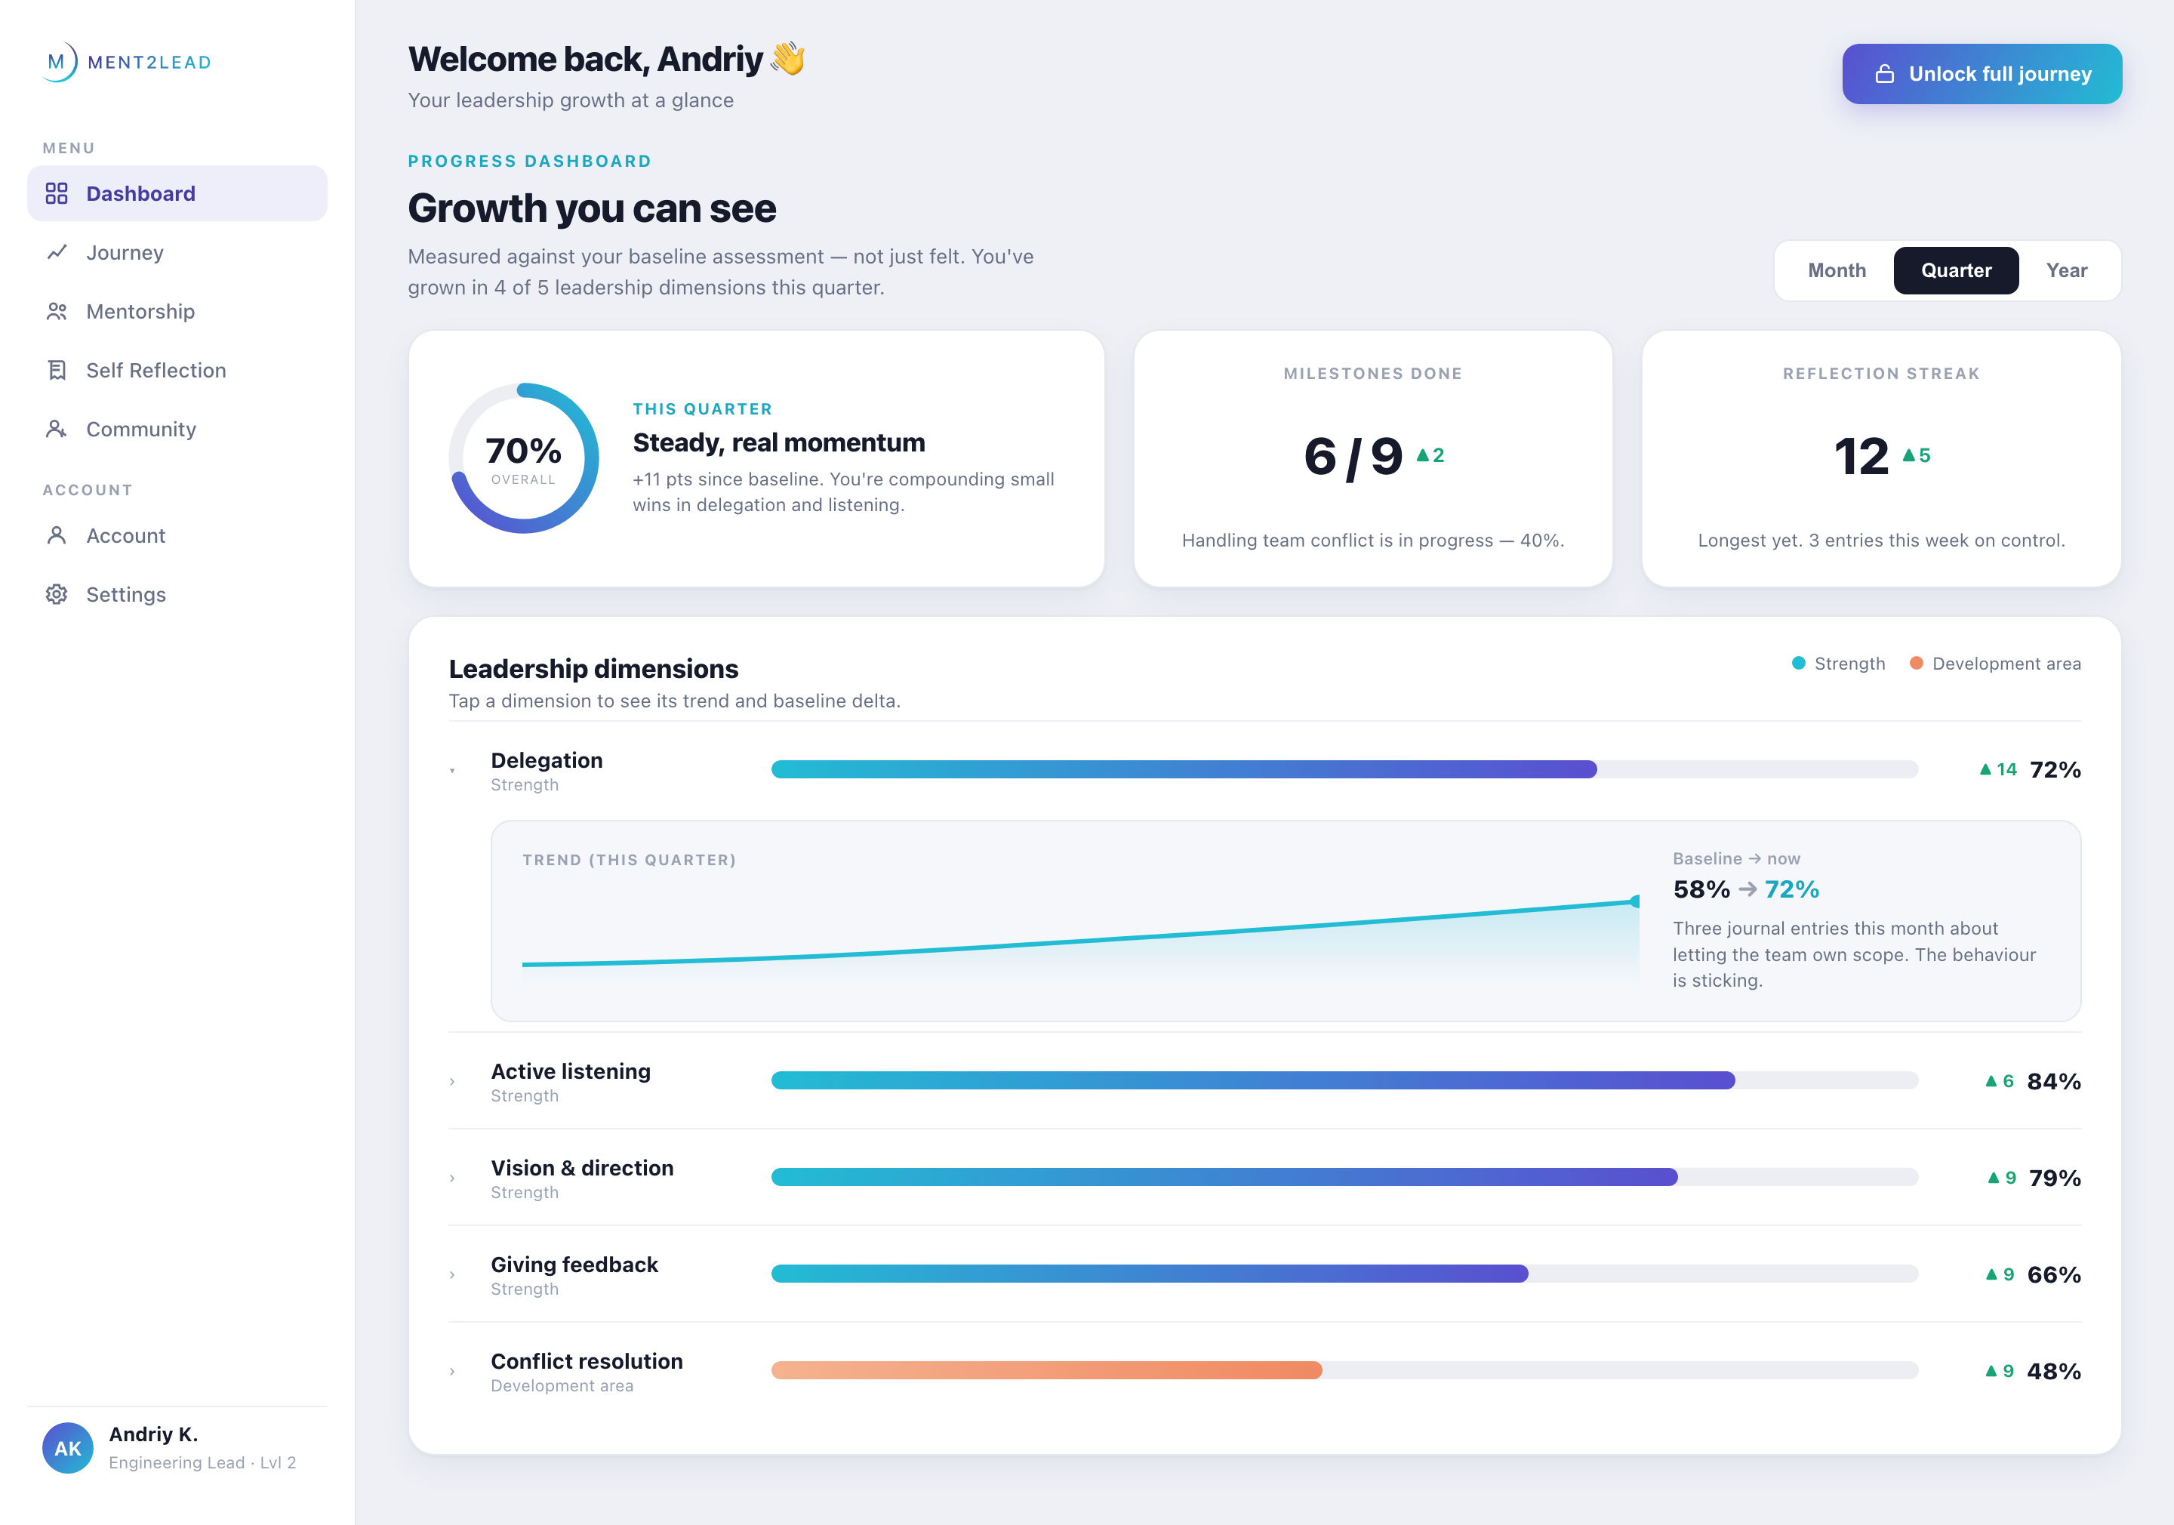Image resolution: width=2174 pixels, height=1525 pixels.
Task: Click the 79% Vision score
Action: 2055,1178
